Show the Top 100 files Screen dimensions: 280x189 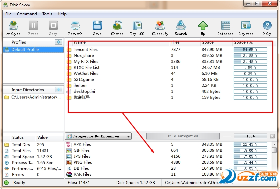pos(137,28)
